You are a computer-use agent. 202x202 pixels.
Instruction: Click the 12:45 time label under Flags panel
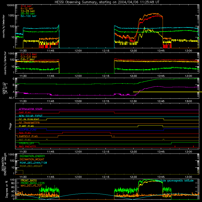[161, 152]
